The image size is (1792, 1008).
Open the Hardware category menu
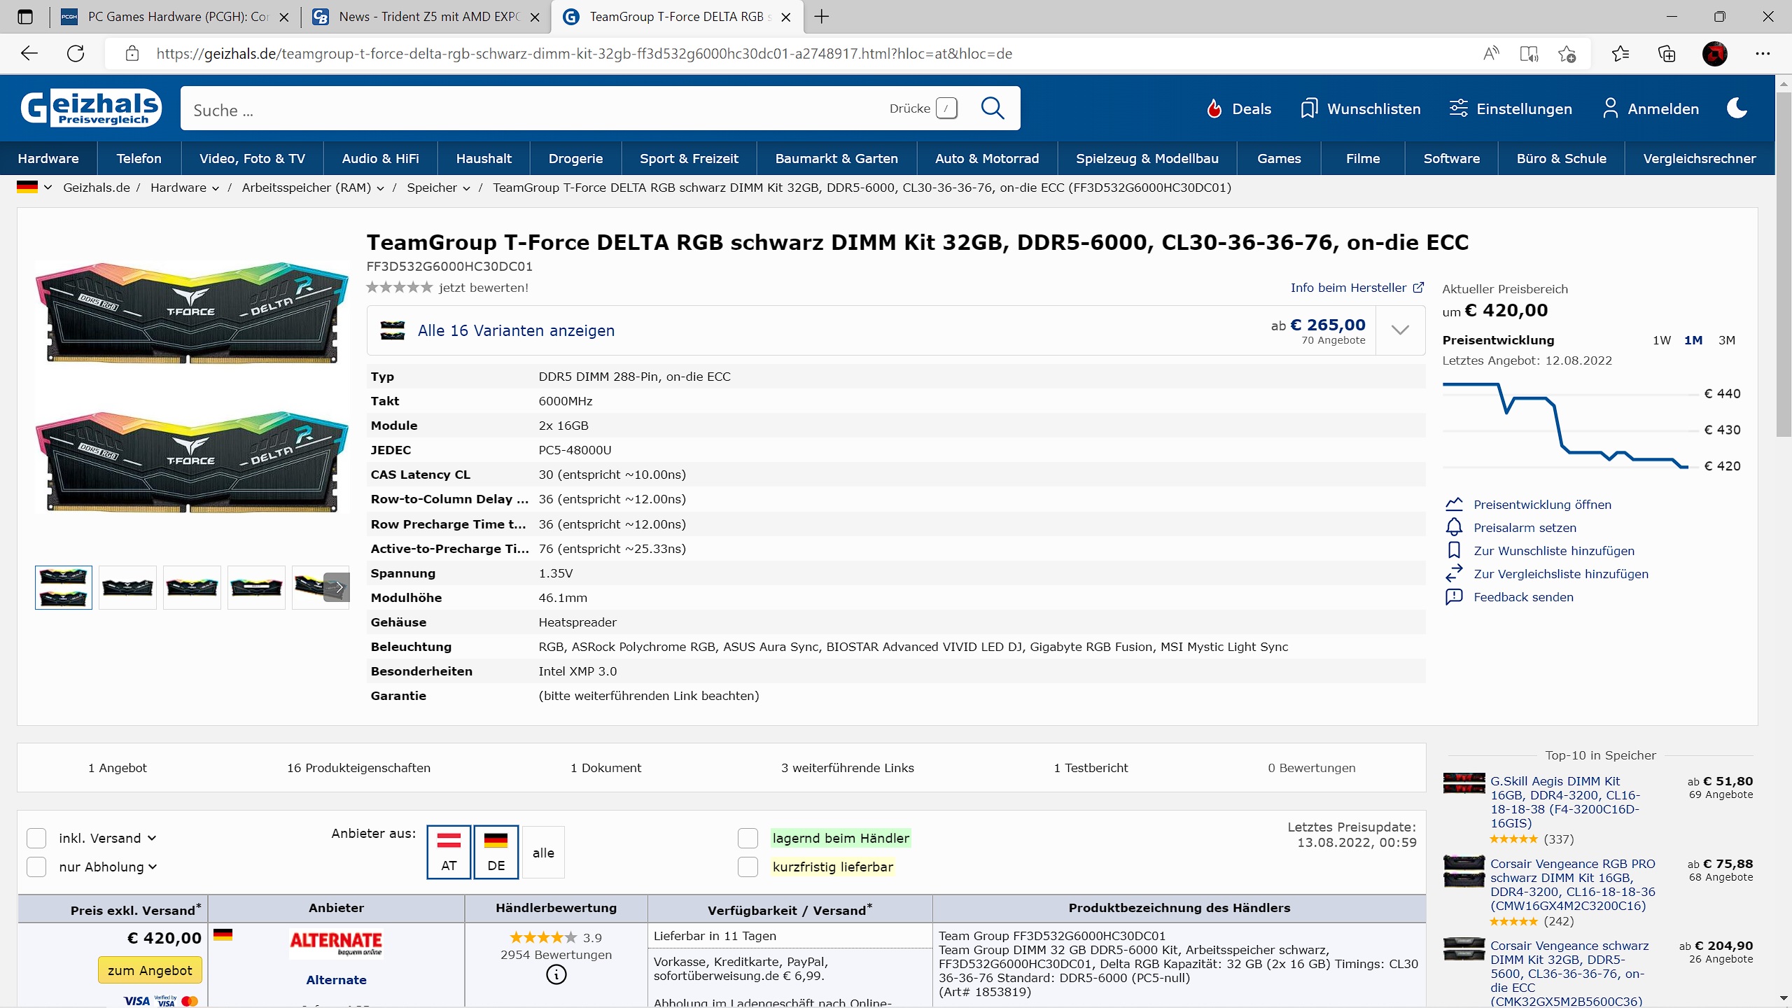48,158
